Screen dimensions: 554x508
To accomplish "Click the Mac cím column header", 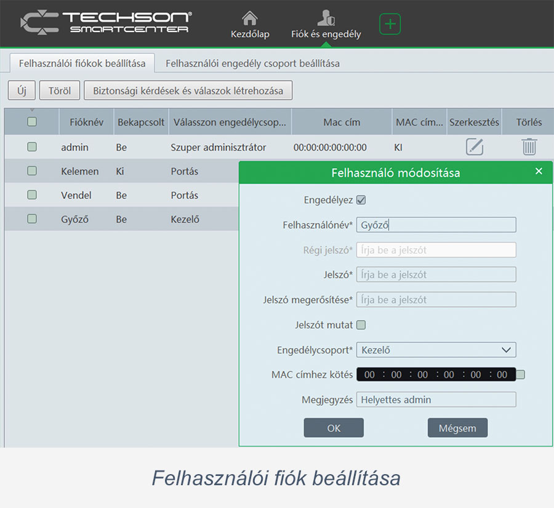I will 342,123.
